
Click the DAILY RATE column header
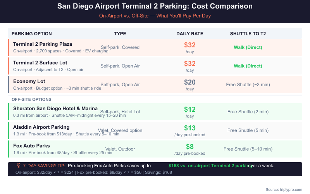click(190, 34)
